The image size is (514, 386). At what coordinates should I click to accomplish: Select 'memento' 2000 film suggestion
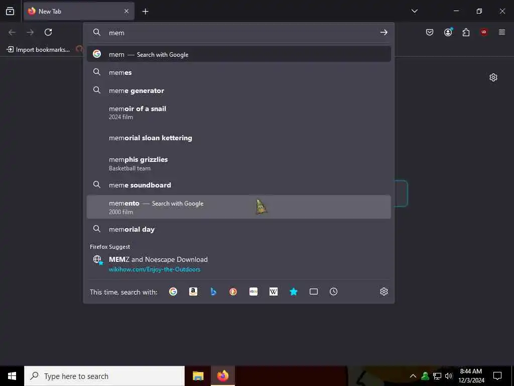pos(238,207)
